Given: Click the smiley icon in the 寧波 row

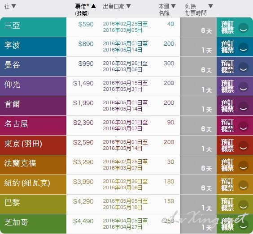Looking at the screenshot, I should (x=243, y=47).
